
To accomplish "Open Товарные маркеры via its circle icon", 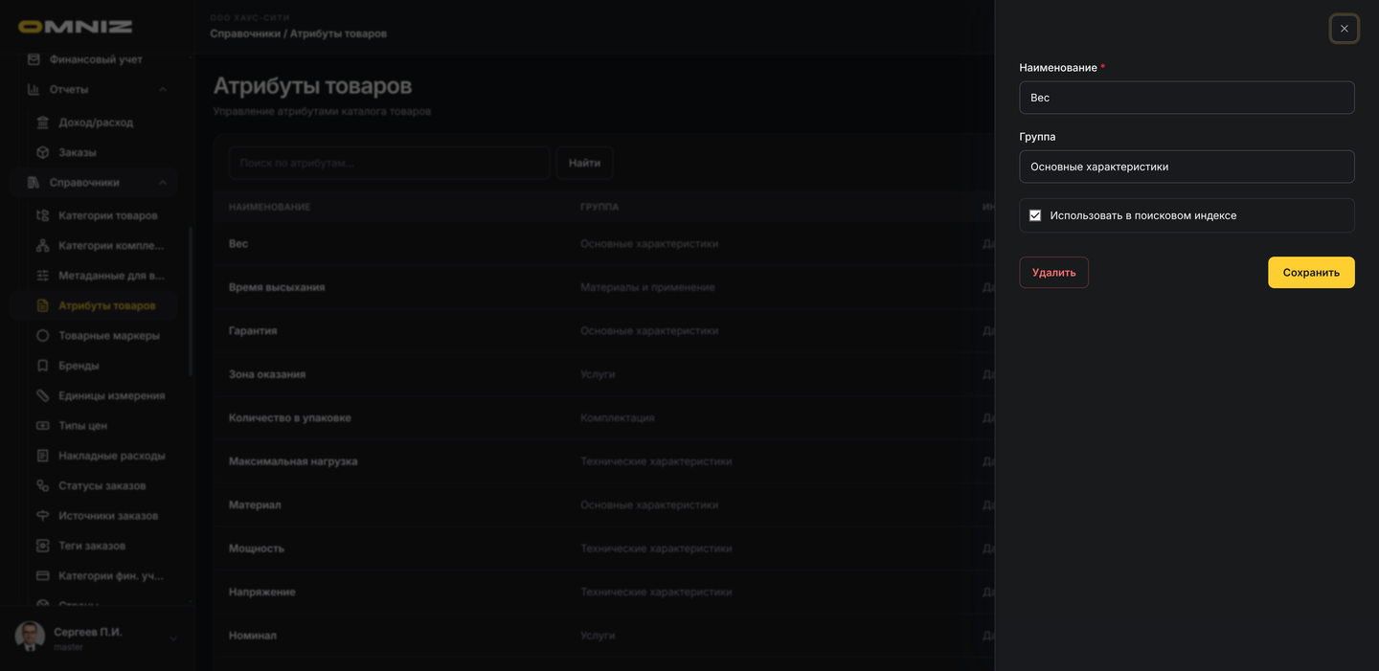I will (42, 336).
